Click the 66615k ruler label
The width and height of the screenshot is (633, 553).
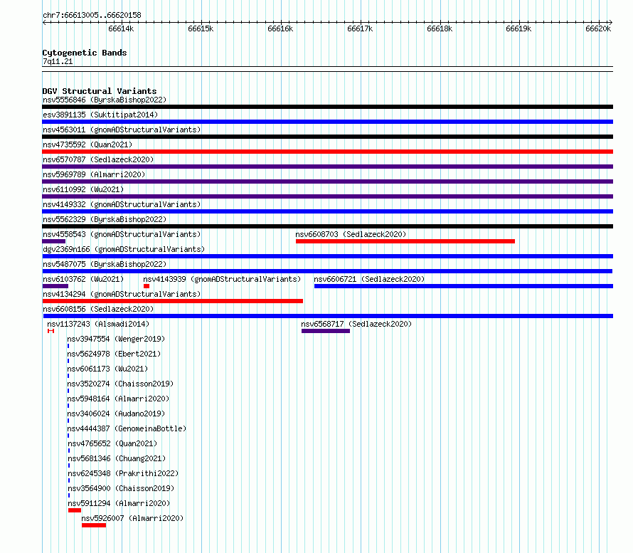[201, 28]
